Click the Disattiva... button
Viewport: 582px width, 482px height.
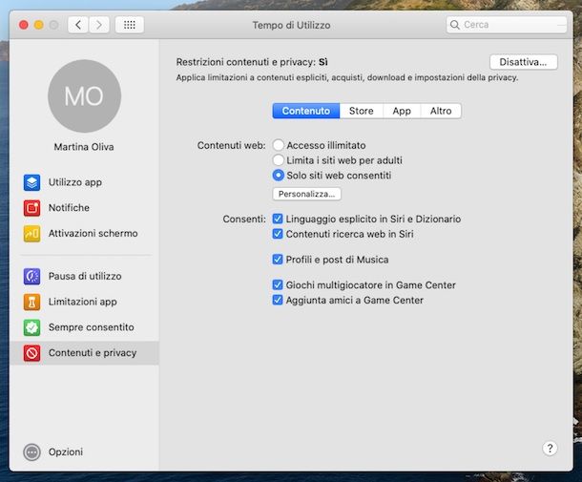pos(524,62)
